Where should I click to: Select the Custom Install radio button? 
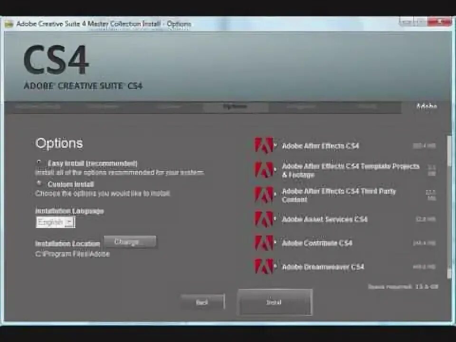click(x=39, y=183)
